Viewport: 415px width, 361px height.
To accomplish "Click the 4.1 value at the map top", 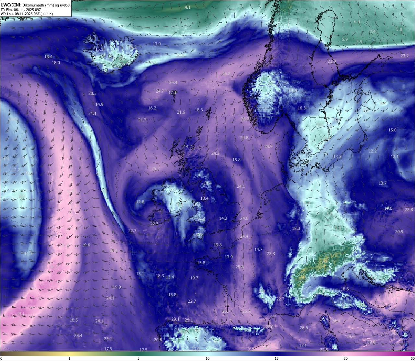I will 188,7.
